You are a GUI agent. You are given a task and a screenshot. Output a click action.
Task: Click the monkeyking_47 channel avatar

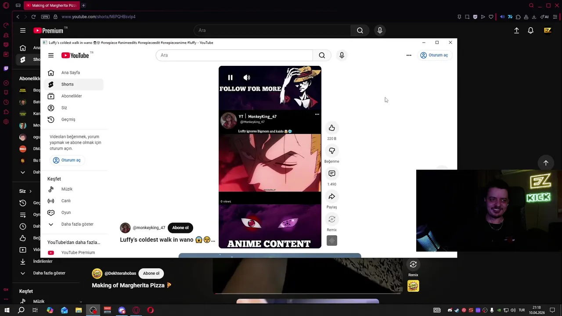(x=125, y=228)
